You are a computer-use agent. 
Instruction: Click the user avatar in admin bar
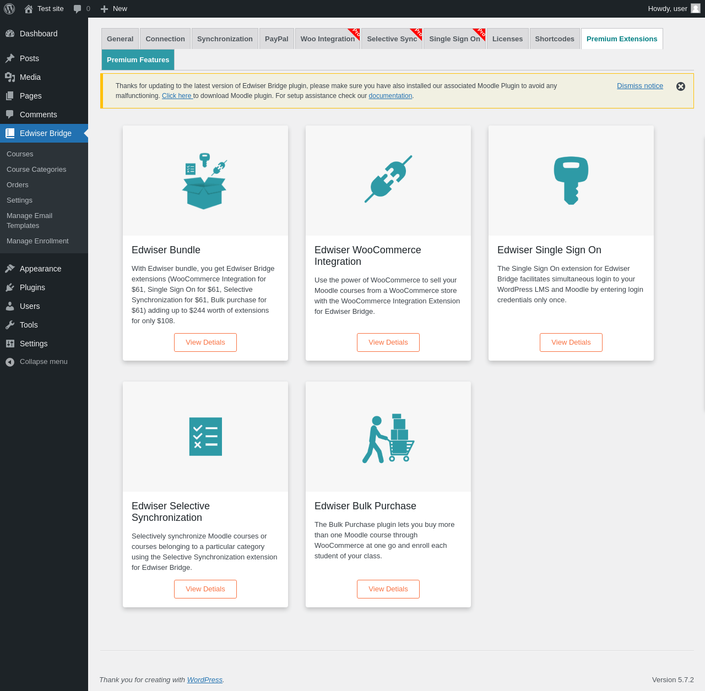(x=696, y=8)
